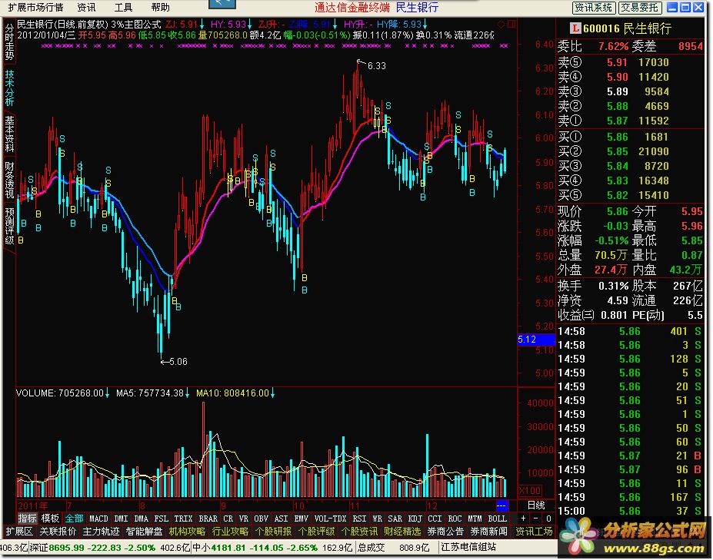The width and height of the screenshot is (713, 560).
Task: Switch sub-chart to CR indicator
Action: click(x=228, y=519)
